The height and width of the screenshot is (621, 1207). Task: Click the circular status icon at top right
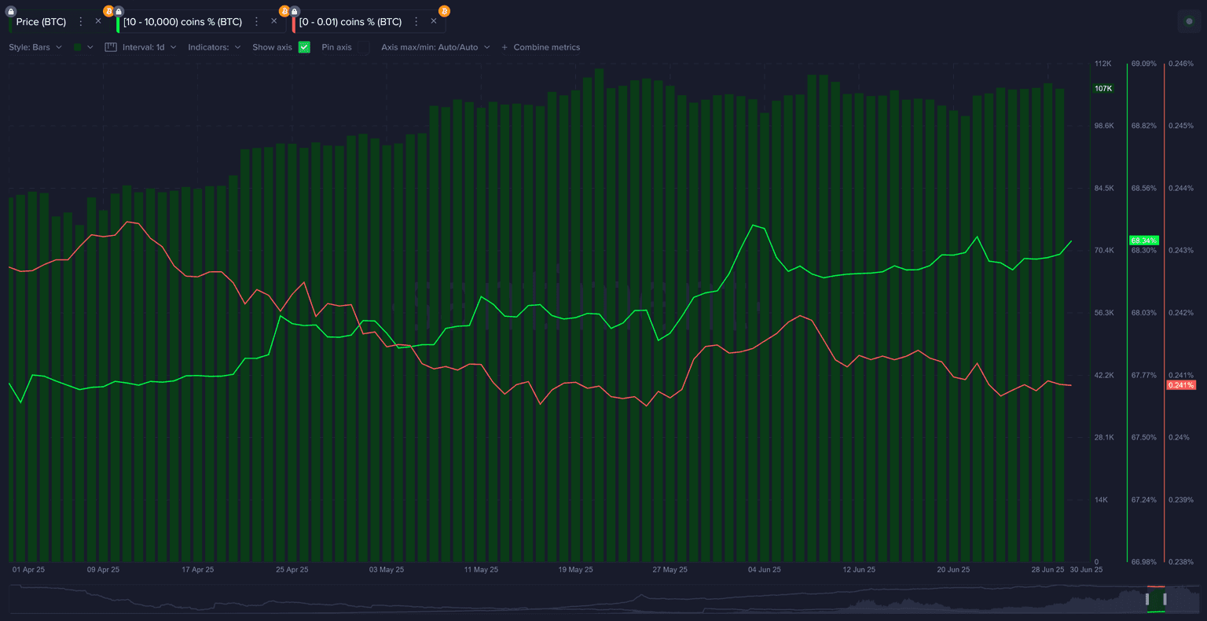coord(1189,21)
